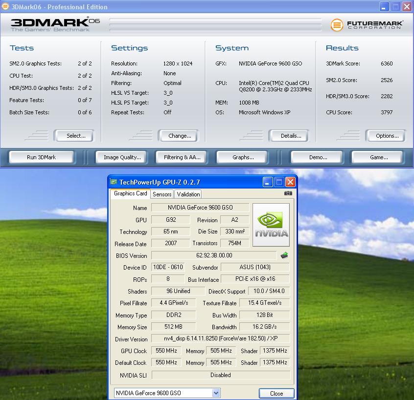The width and height of the screenshot is (414, 400).
Task: Minimize the GPU-Z window
Action: coord(268,182)
